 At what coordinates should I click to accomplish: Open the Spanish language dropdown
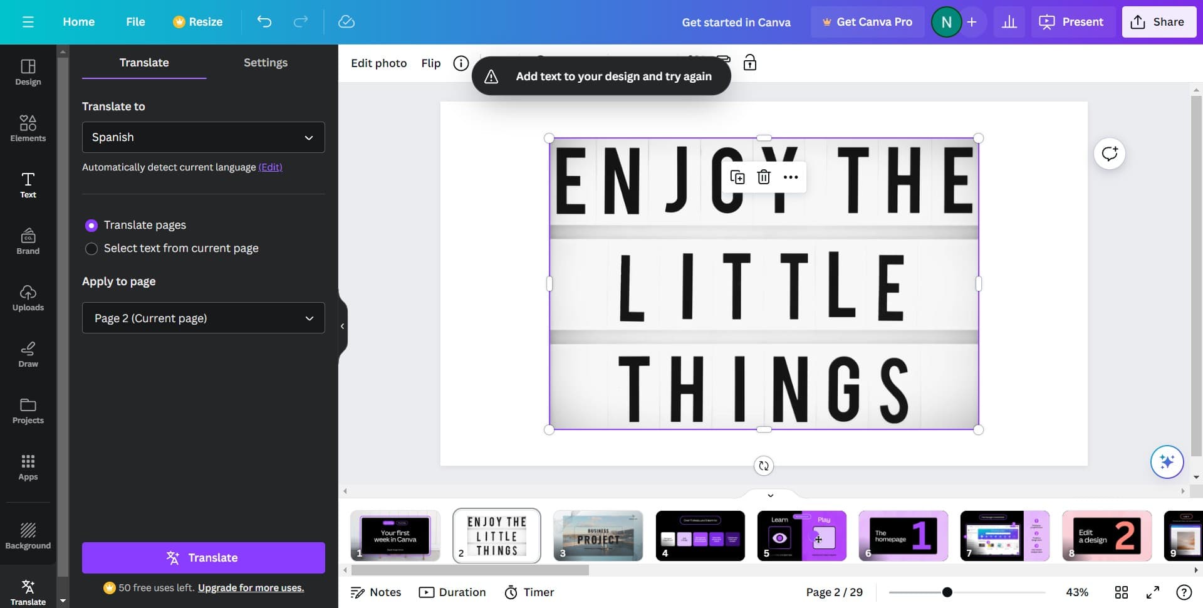coord(203,137)
